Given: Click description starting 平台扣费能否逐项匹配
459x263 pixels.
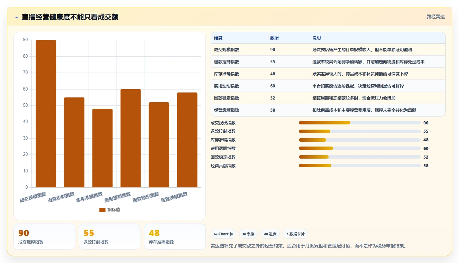Looking at the screenshot, I should (358, 86).
